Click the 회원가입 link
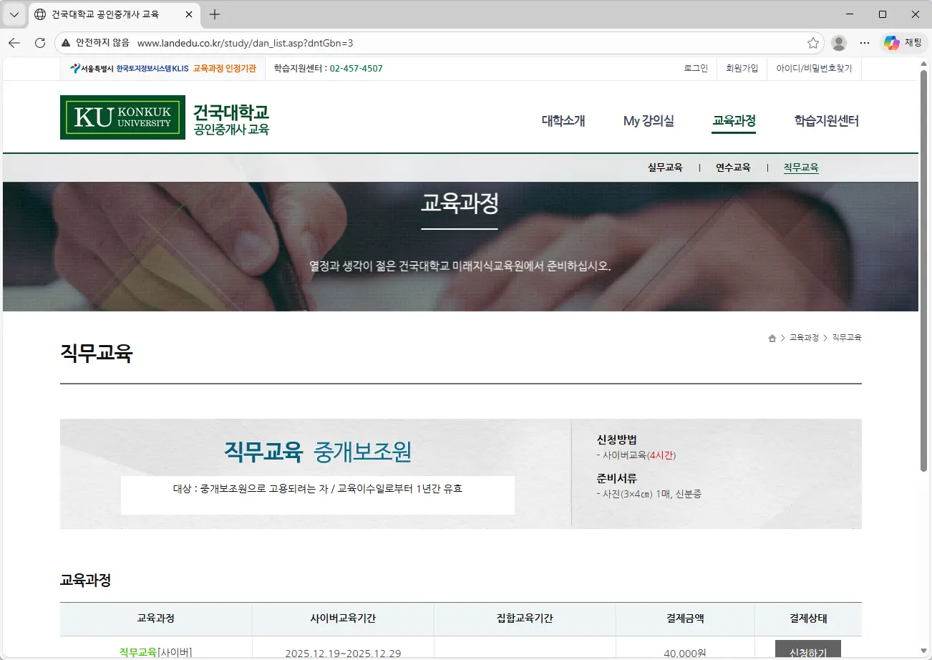Viewport: 932px width, 660px height. [x=742, y=67]
